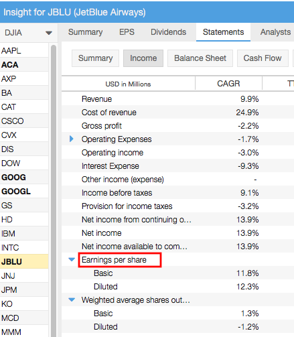The height and width of the screenshot is (337, 294).
Task: Click the USD in Millions header
Action: click(128, 84)
